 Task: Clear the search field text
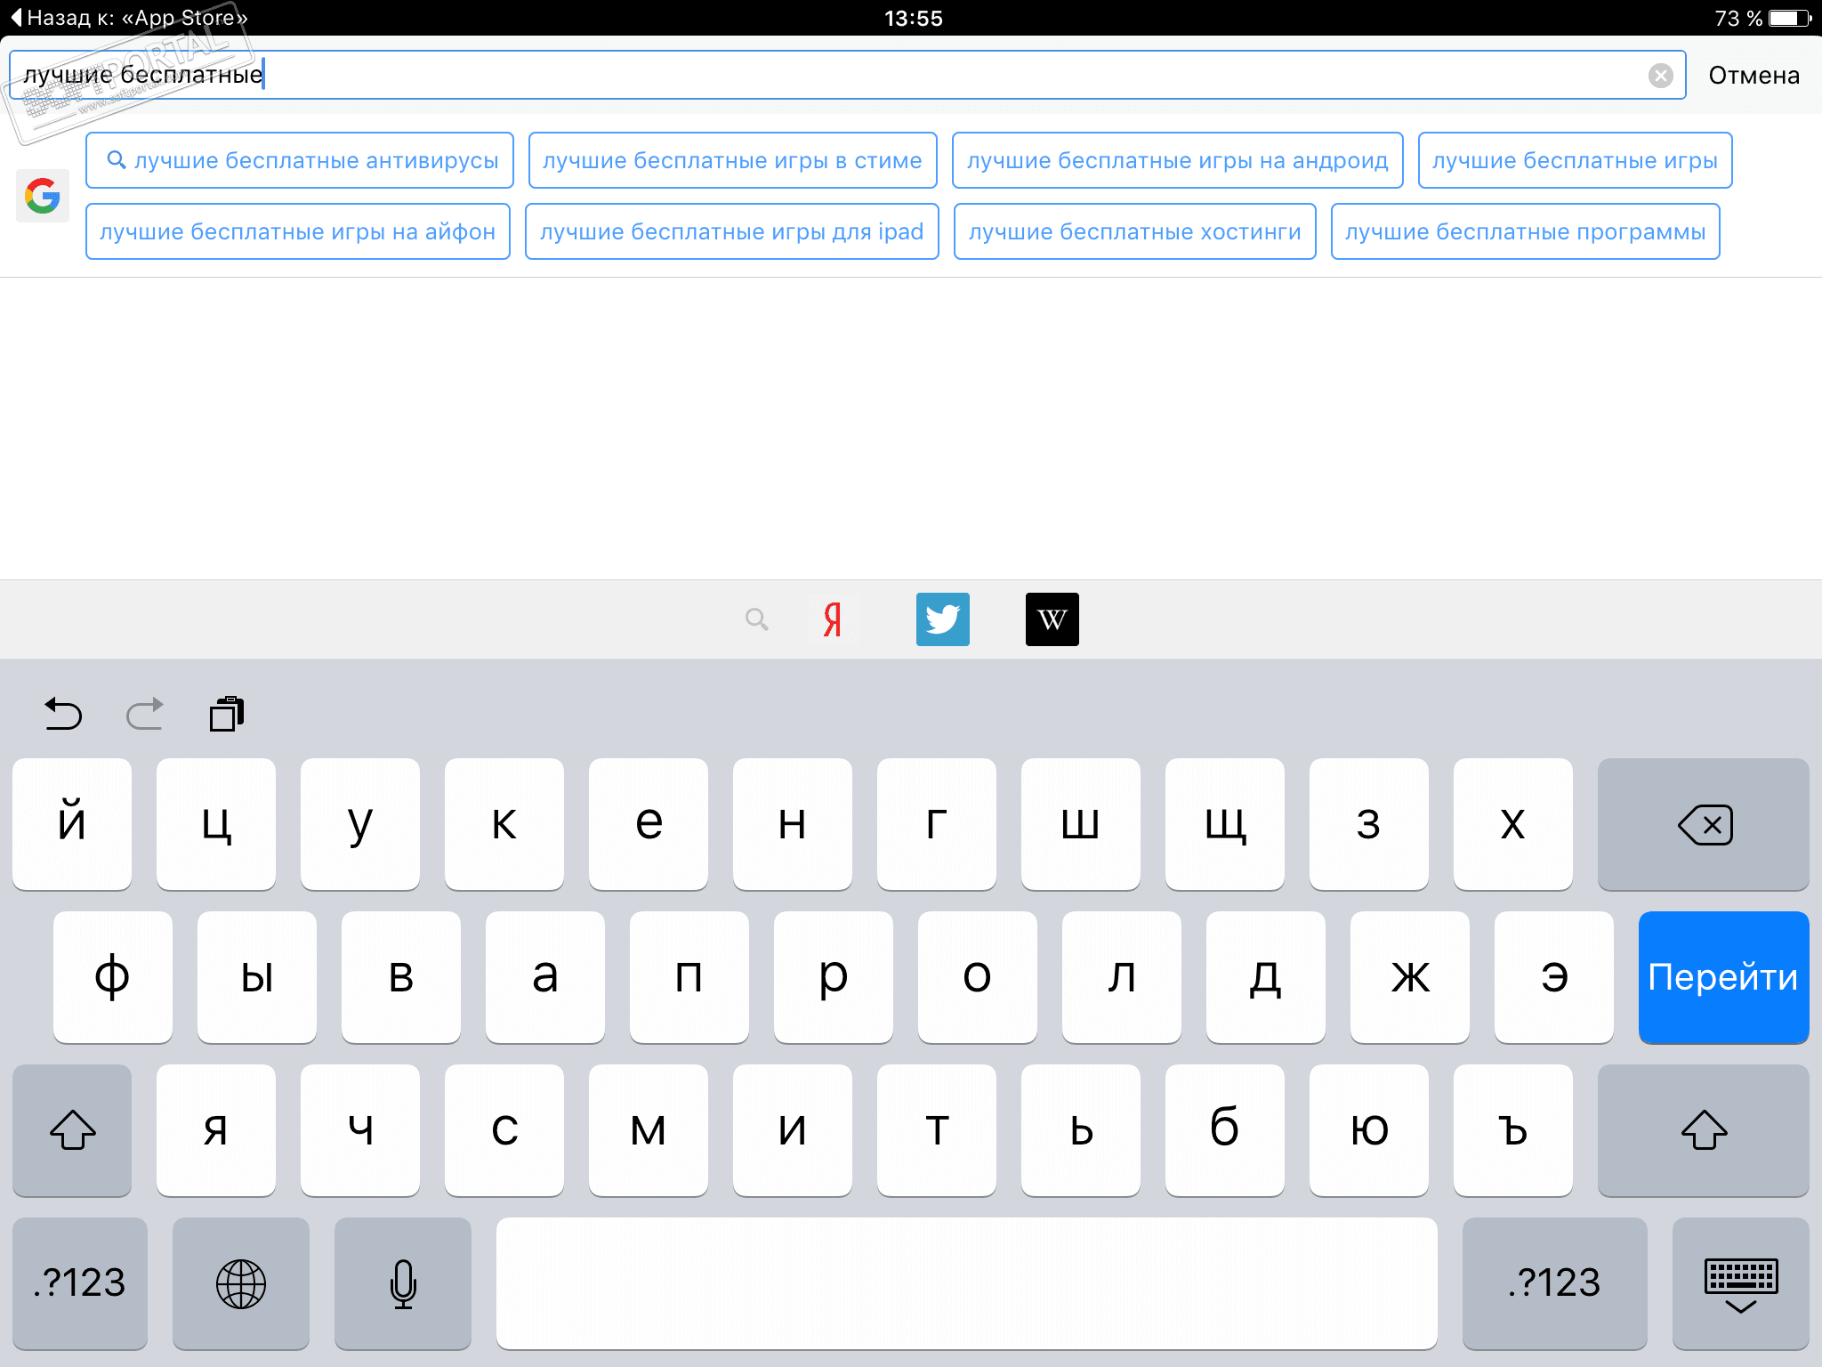(x=1660, y=76)
